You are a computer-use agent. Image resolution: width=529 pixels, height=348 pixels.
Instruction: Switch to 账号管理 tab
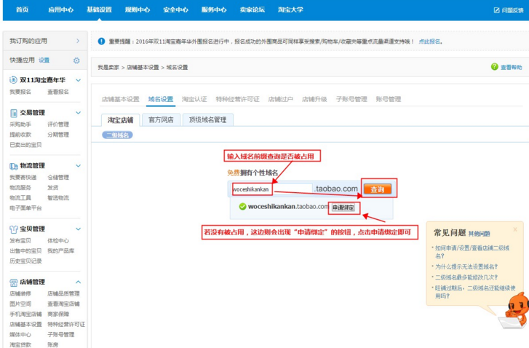click(389, 99)
